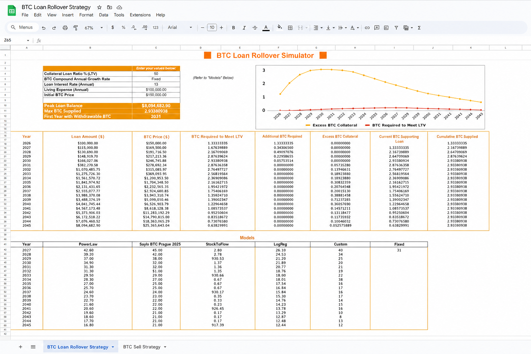The image size is (531, 354).
Task: Click the Undo icon in the toolbar
Action: pos(44,28)
